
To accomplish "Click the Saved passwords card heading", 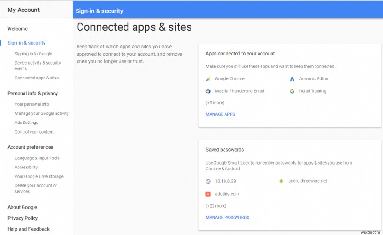I will 225,150.
